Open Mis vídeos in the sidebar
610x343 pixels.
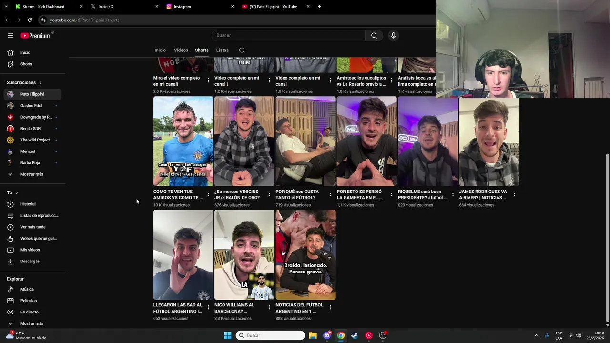pyautogui.click(x=32, y=250)
